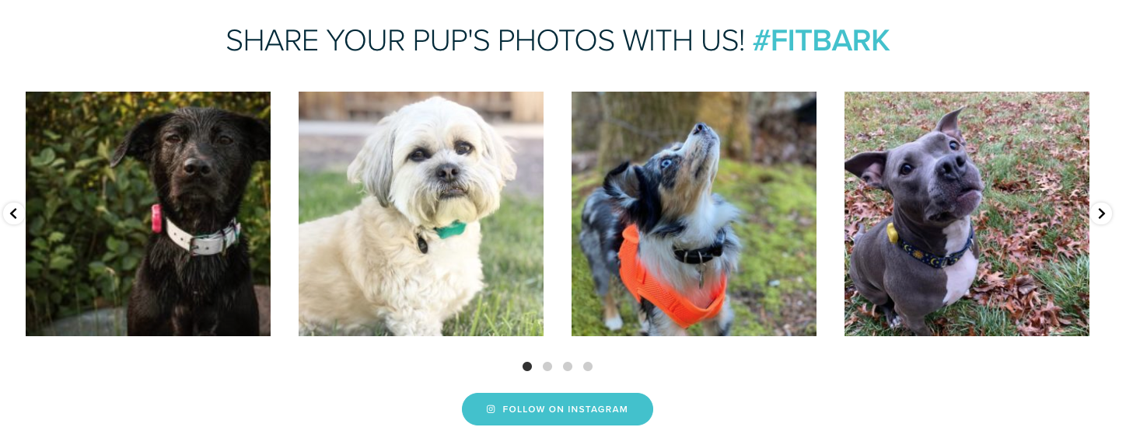This screenshot has height=441, width=1140.
Task: View the merle puppy looking up photo
Action: (x=694, y=214)
